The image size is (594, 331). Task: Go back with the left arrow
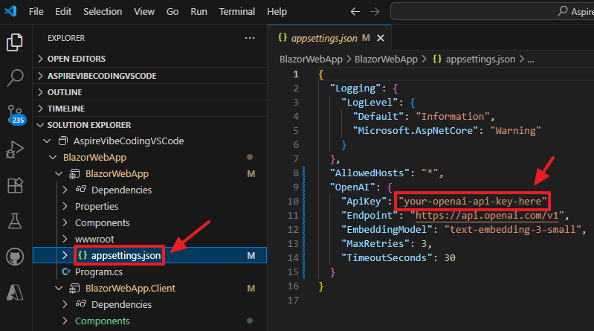coord(355,12)
